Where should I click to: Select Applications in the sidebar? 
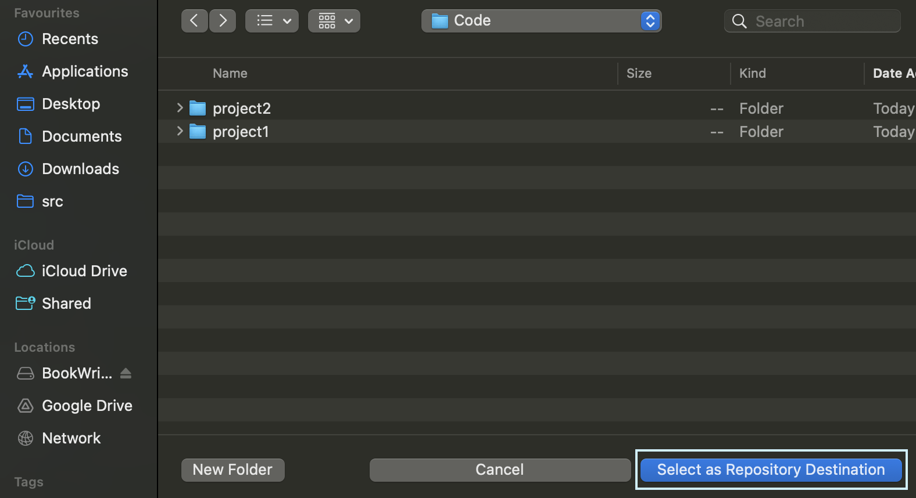(x=85, y=71)
